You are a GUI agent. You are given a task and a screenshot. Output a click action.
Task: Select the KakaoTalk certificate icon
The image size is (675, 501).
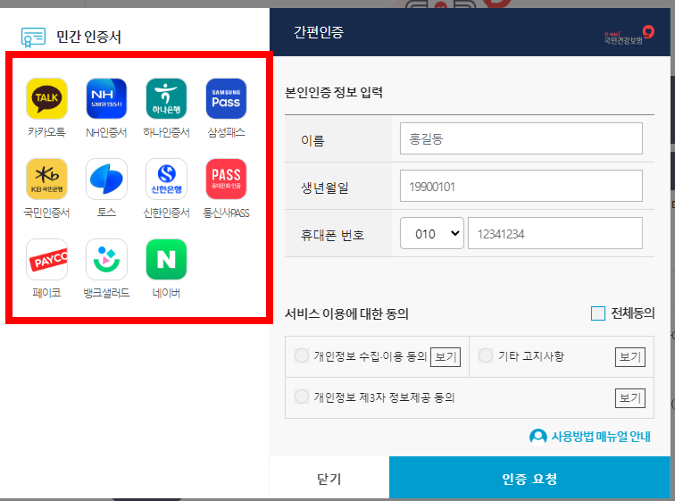pos(46,98)
